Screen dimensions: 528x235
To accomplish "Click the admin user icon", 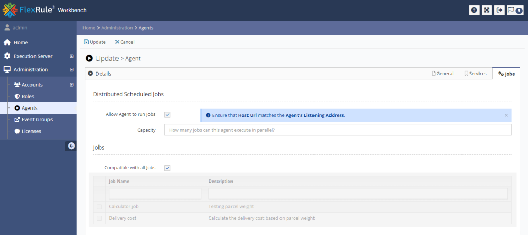I will (x=7, y=28).
